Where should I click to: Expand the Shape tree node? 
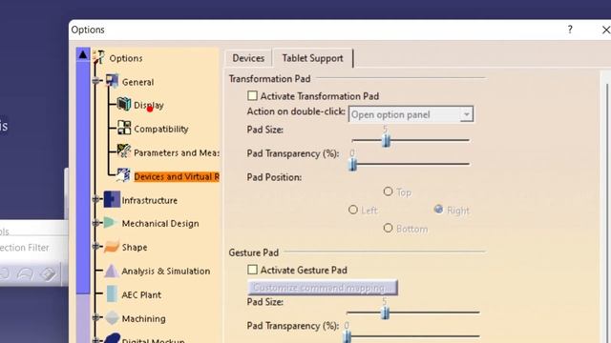click(x=95, y=246)
